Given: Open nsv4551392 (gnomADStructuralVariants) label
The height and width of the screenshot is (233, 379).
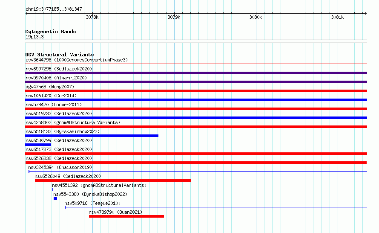Looking at the screenshot, I should pos(99,185).
